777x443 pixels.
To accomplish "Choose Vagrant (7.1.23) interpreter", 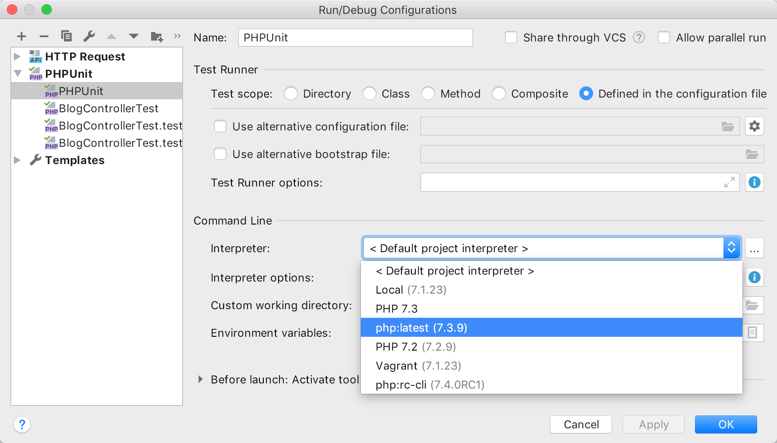I will (552, 366).
